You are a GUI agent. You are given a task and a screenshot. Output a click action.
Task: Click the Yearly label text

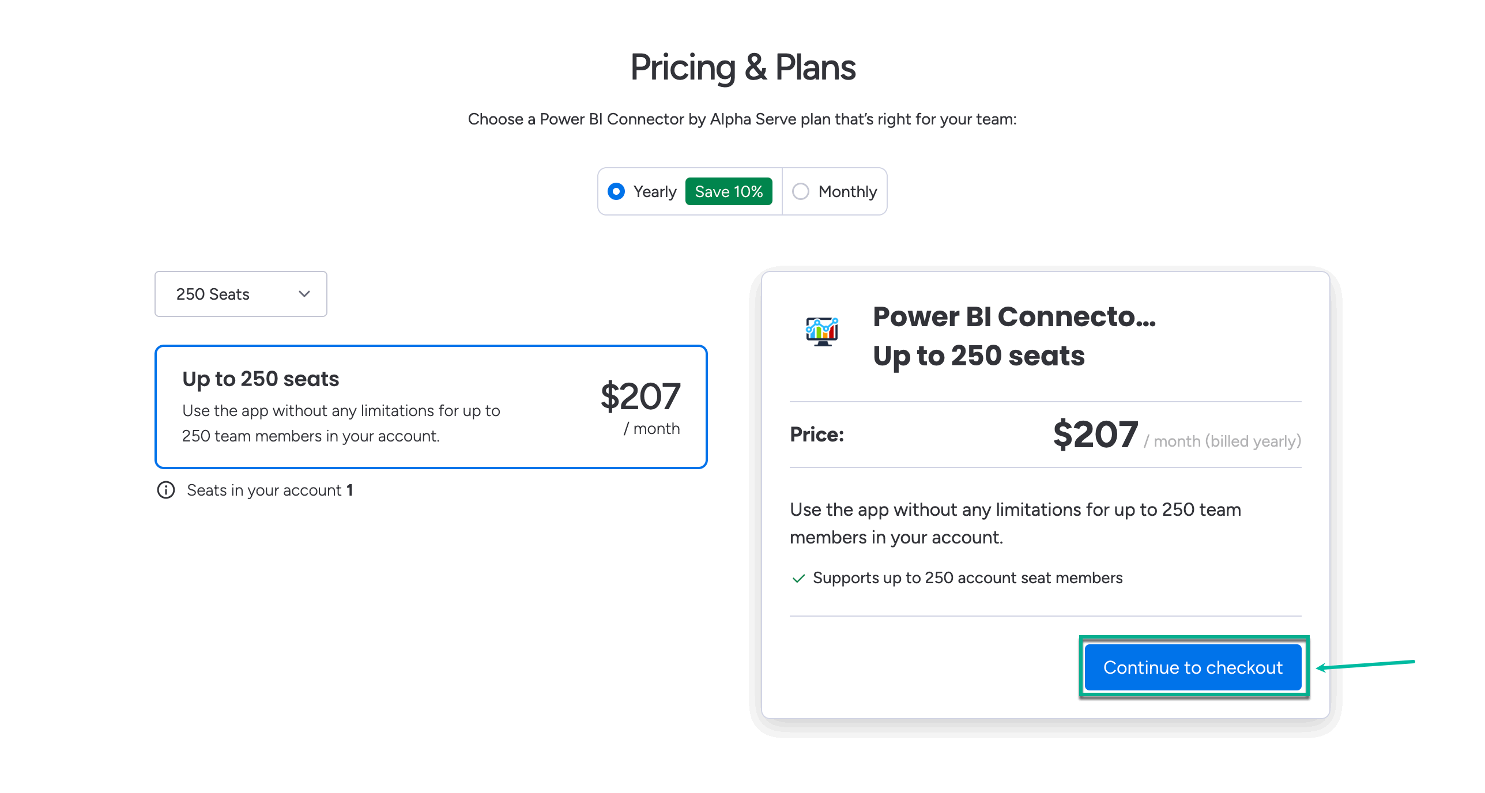tap(654, 191)
